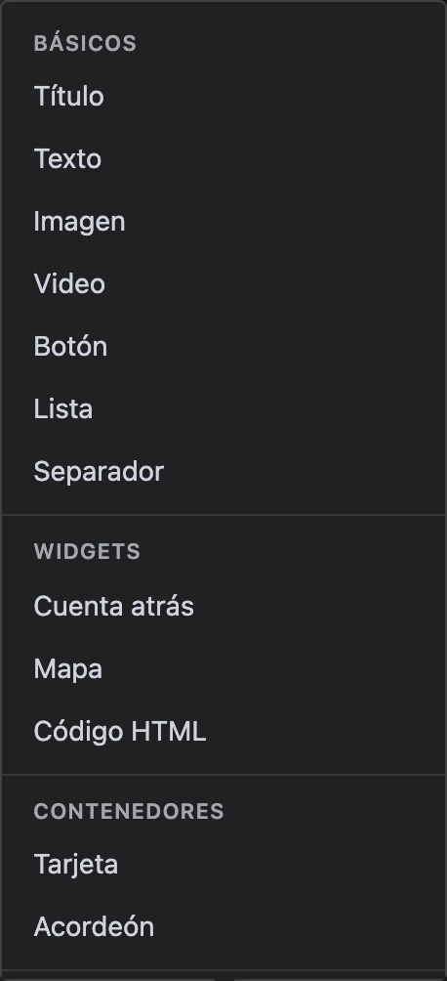
Task: Add the Cuenta atrás widget
Action: [x=223, y=606]
